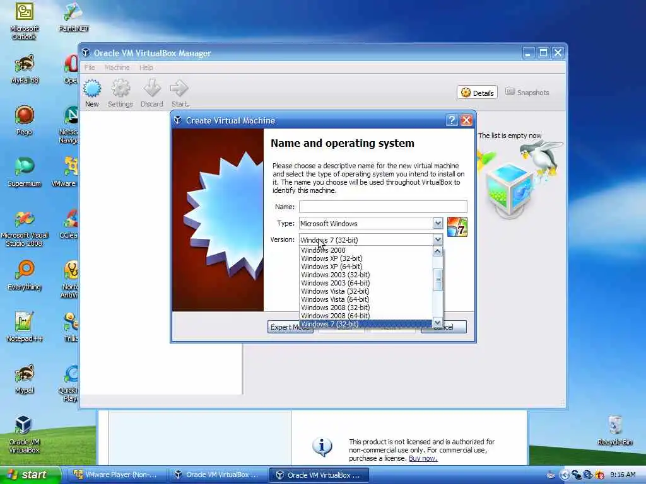This screenshot has height=484, width=646.
Task: Switch to active Oracle VM VirtualBox taskbar item
Action: pyautogui.click(x=319, y=475)
